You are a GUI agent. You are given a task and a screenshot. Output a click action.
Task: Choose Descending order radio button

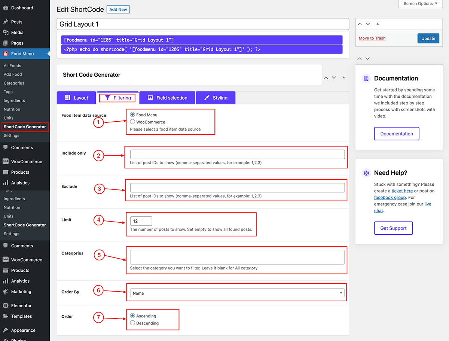132,323
